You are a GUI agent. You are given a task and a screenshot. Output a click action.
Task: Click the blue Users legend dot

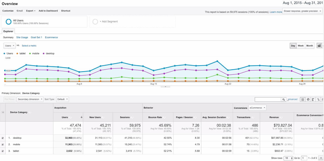(x=4, y=53)
